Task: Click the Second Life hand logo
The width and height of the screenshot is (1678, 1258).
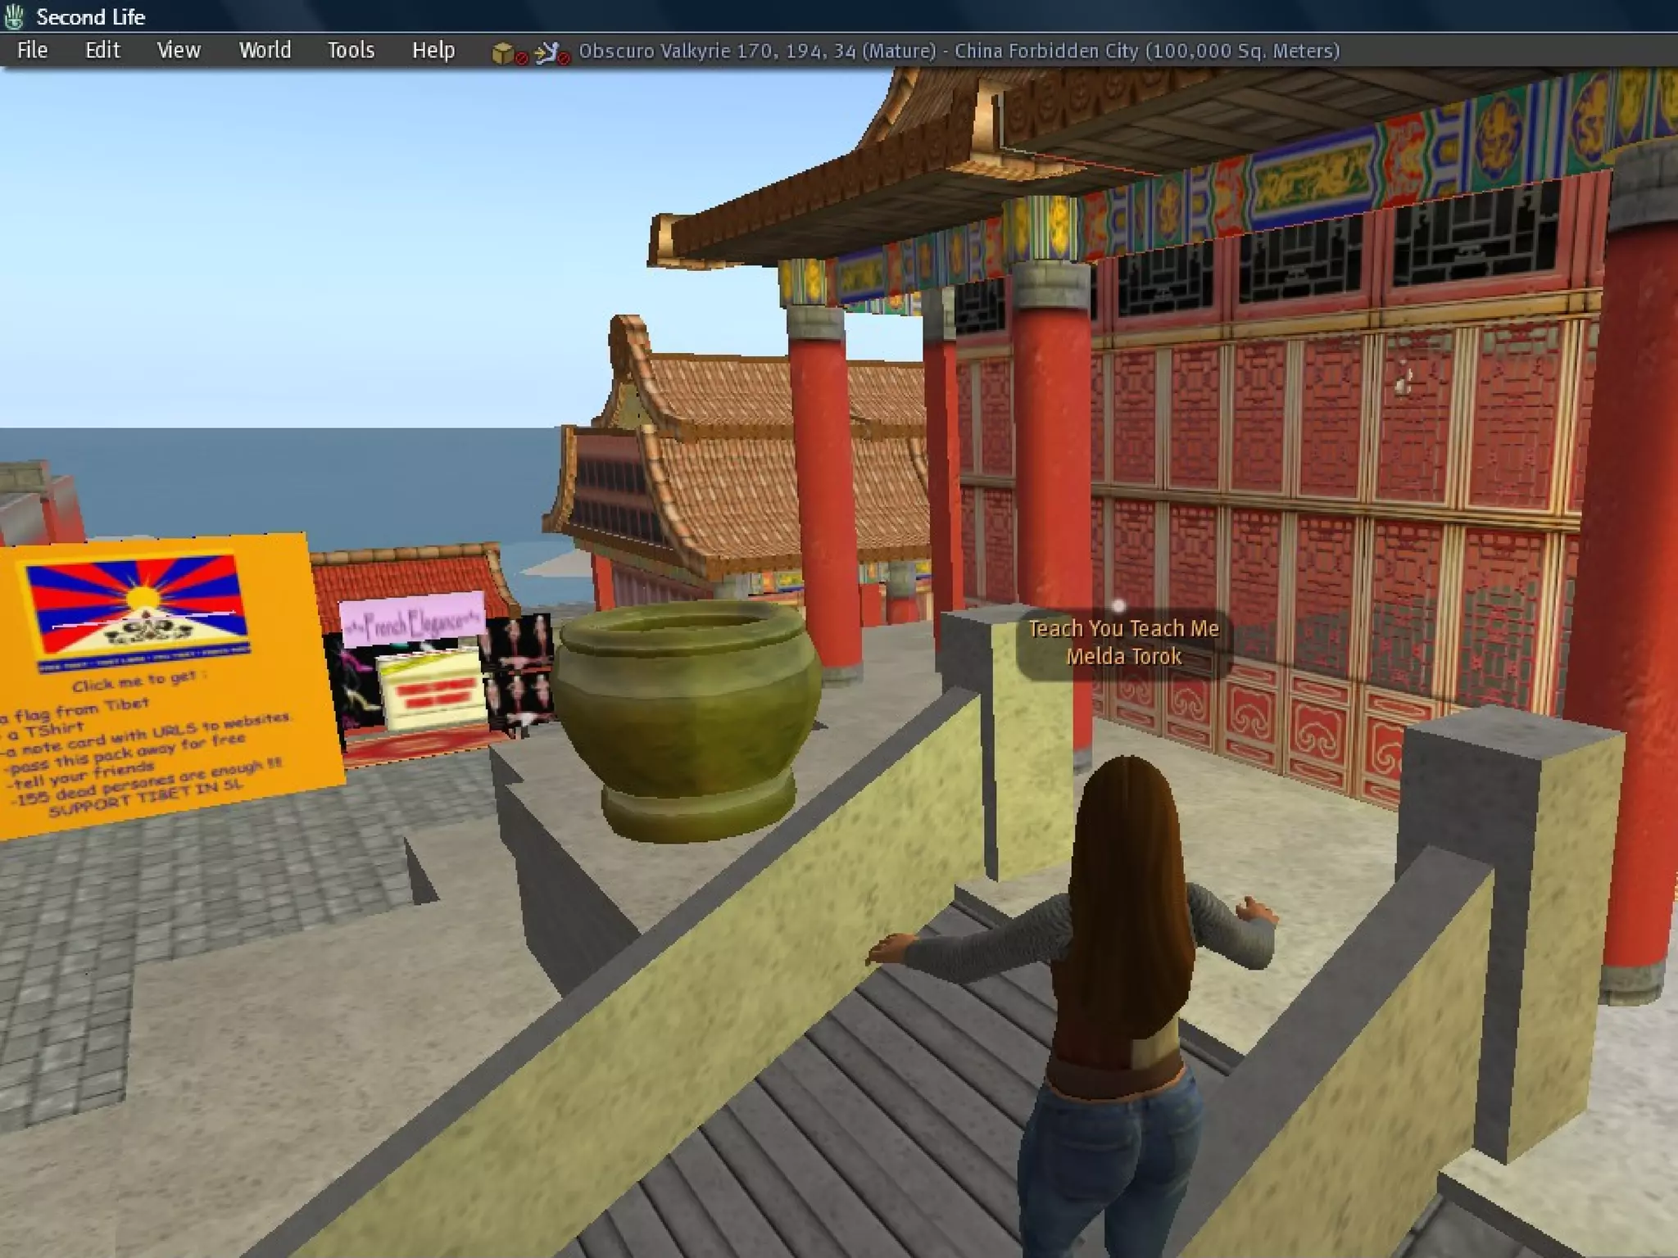Action: [x=15, y=16]
